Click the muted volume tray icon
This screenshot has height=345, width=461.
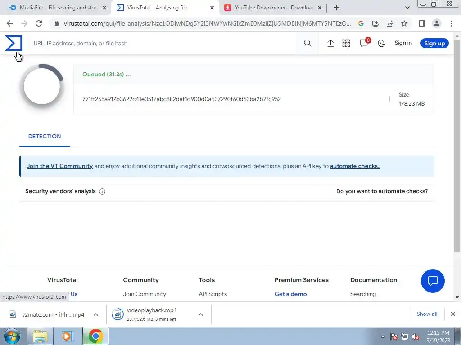(x=416, y=337)
